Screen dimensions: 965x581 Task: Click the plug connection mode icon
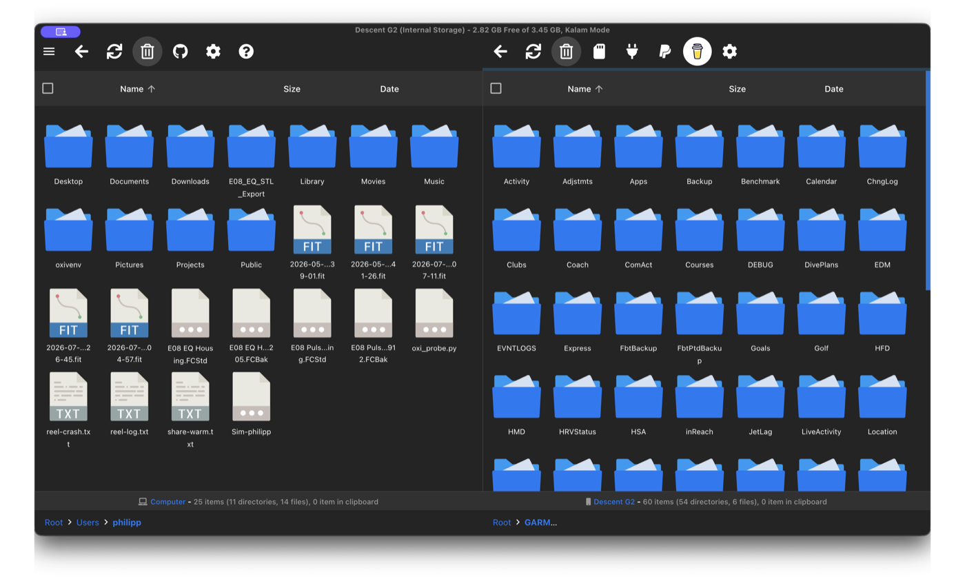coord(632,51)
